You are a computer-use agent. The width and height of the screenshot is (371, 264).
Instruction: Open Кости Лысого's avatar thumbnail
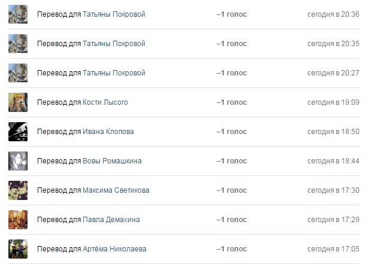point(18,102)
